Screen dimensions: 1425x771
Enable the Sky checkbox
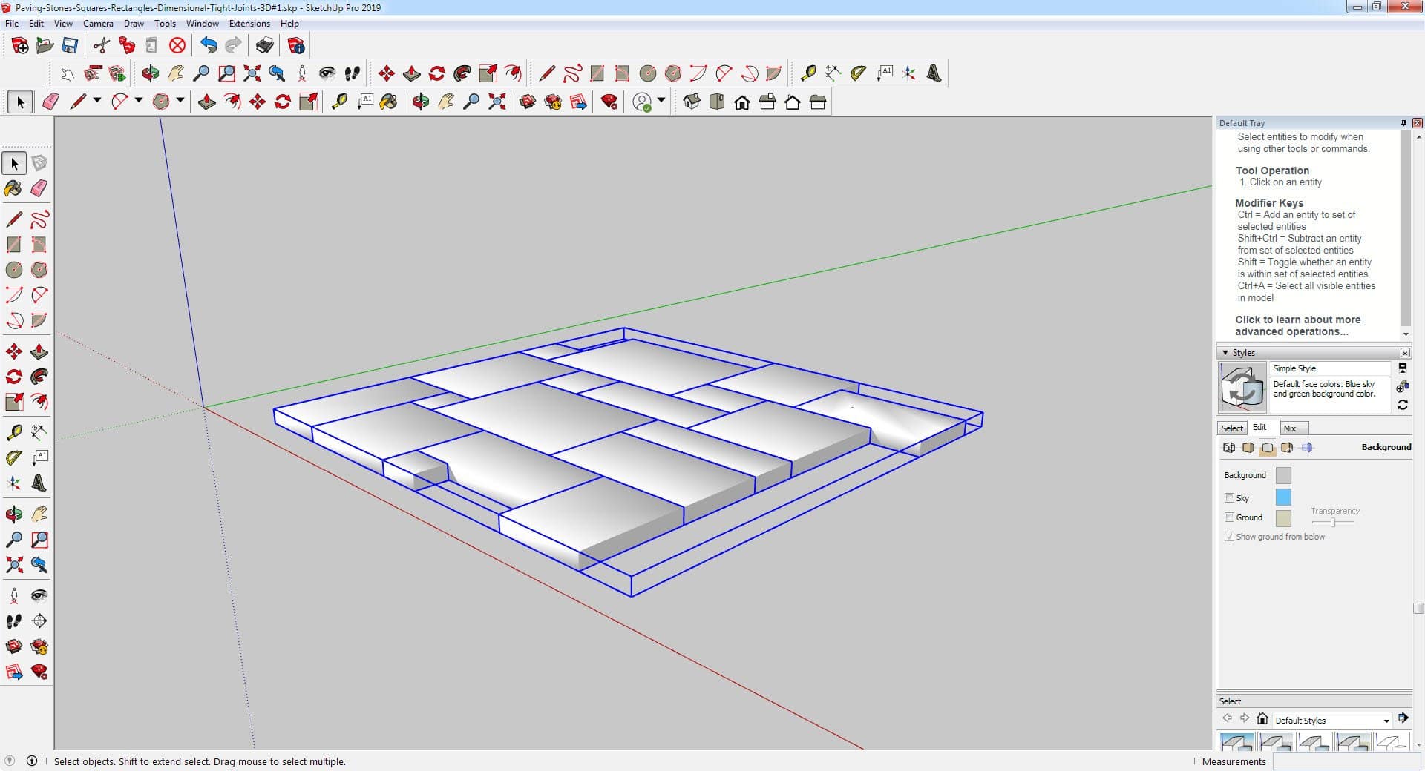(1230, 498)
